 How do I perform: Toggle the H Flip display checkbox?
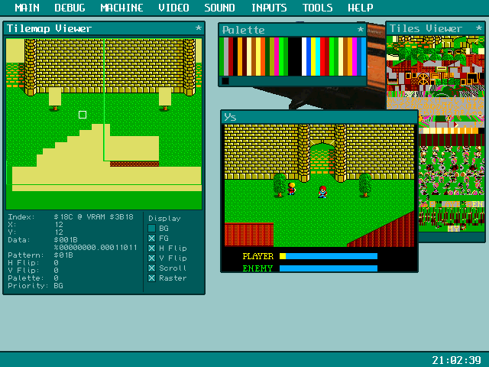point(151,248)
